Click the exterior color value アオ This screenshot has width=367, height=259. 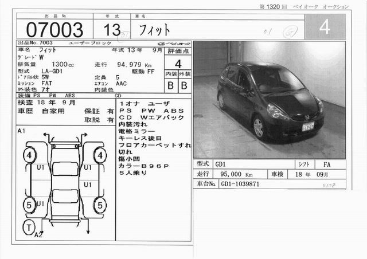45,89
